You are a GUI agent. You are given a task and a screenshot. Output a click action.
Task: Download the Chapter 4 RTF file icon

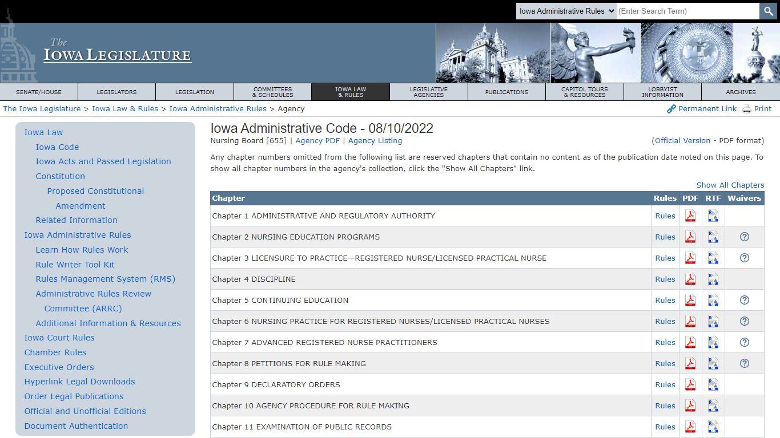pyautogui.click(x=713, y=279)
